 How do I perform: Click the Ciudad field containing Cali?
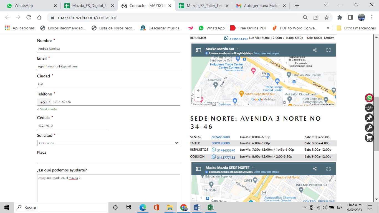(108, 84)
